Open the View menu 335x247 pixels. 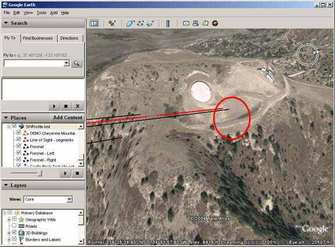click(28, 13)
